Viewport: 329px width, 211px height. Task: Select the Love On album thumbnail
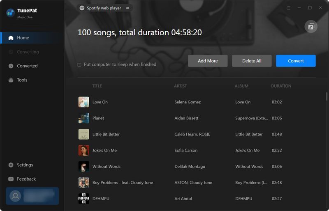[84, 102]
